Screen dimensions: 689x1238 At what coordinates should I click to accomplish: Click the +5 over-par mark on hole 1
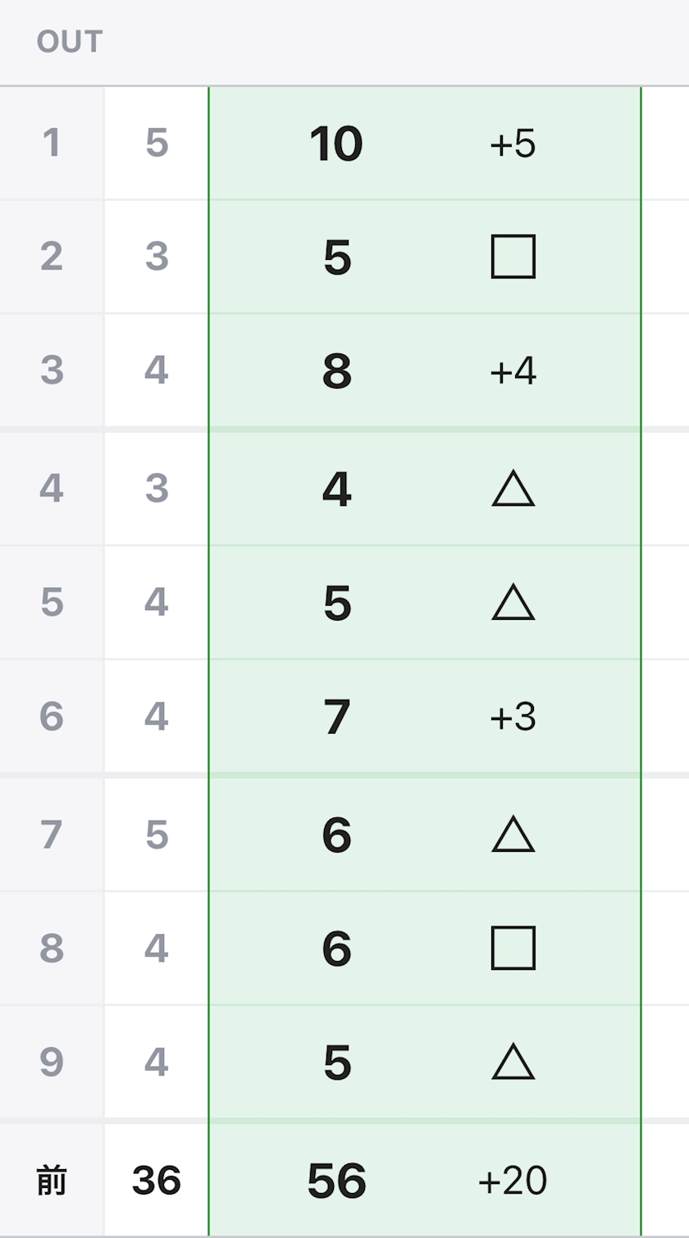(x=513, y=144)
